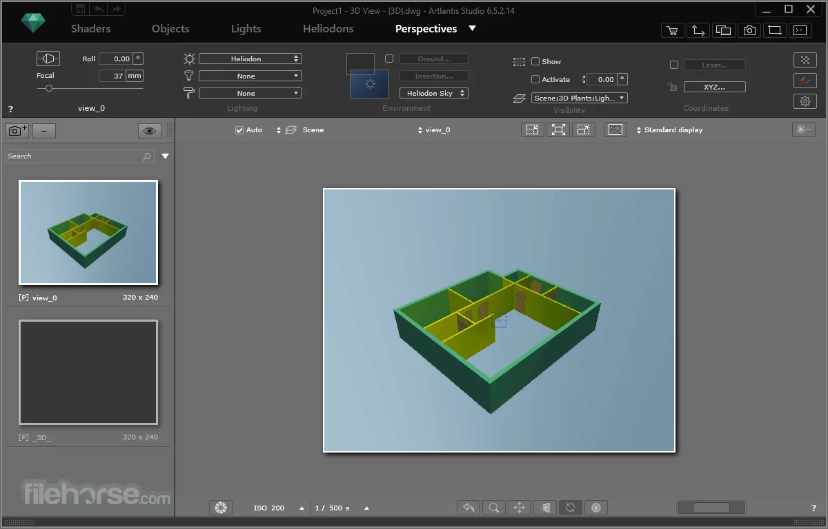Expand the Perspectives tab dropdown arrow
Image resolution: width=828 pixels, height=529 pixels.
[472, 28]
